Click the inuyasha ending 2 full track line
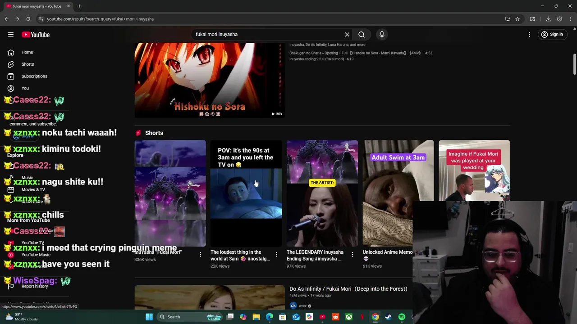Screen dimensions: 577x324 point(321,59)
